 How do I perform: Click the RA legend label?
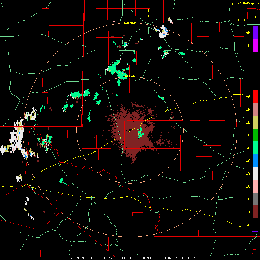pyautogui.click(x=248, y=148)
